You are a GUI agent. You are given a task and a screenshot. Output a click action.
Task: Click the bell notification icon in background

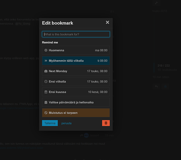(x=165, y=86)
